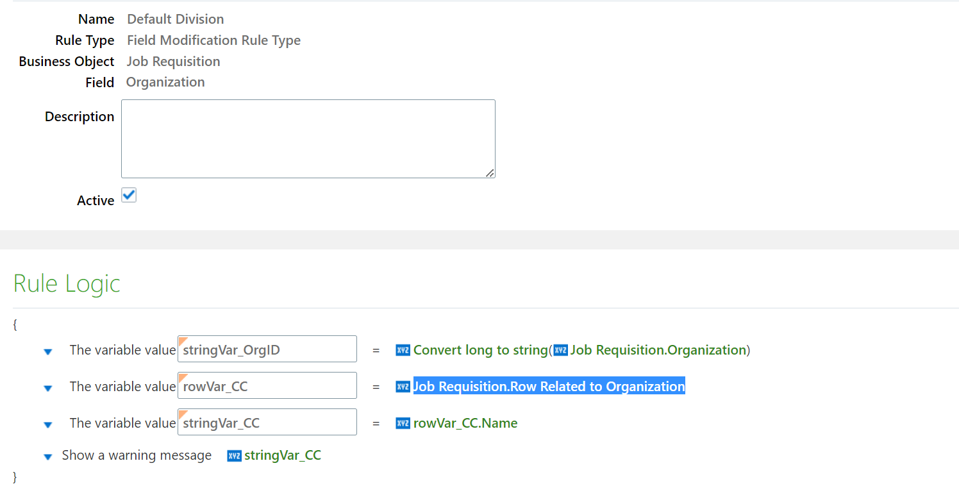The width and height of the screenshot is (959, 495).
Task: Toggle the Active checkbox off
Action: (128, 195)
